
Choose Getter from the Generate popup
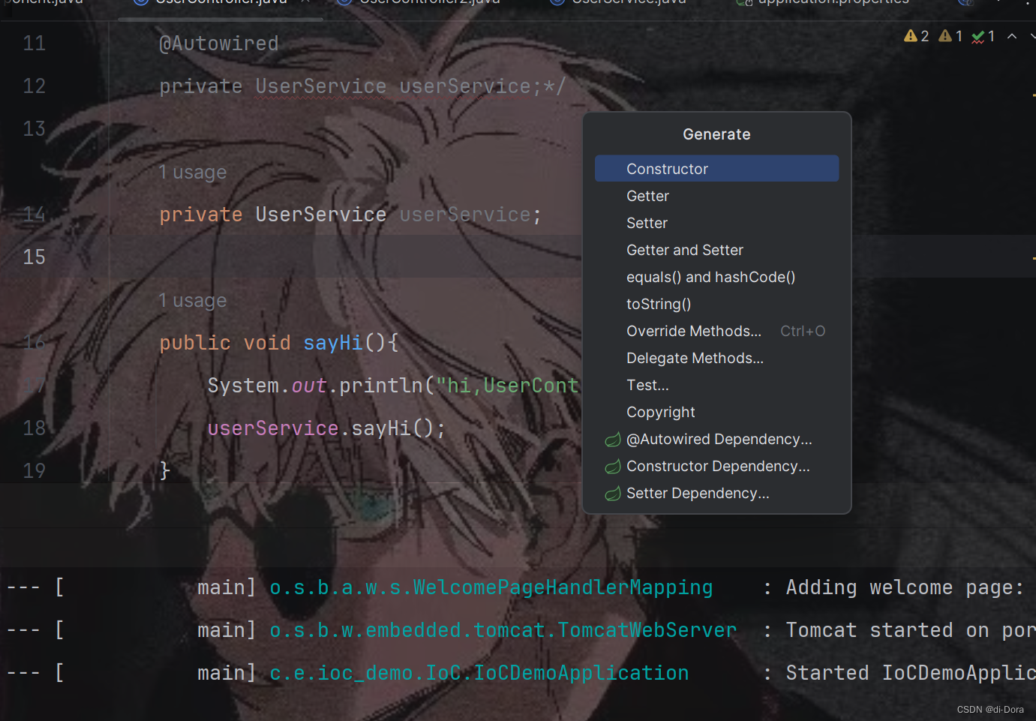(x=716, y=196)
